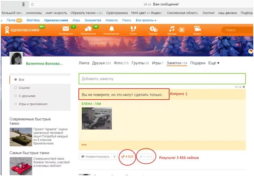Open the Guests footprints icon
This screenshot has width=254, height=176.
[133, 29]
